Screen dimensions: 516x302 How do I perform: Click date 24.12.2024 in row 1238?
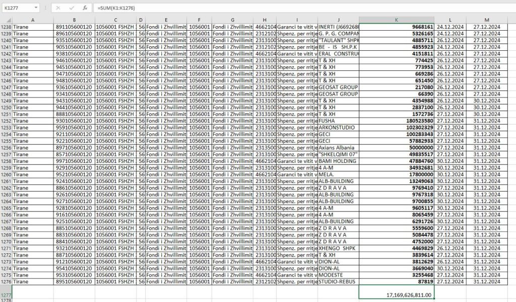point(450,27)
